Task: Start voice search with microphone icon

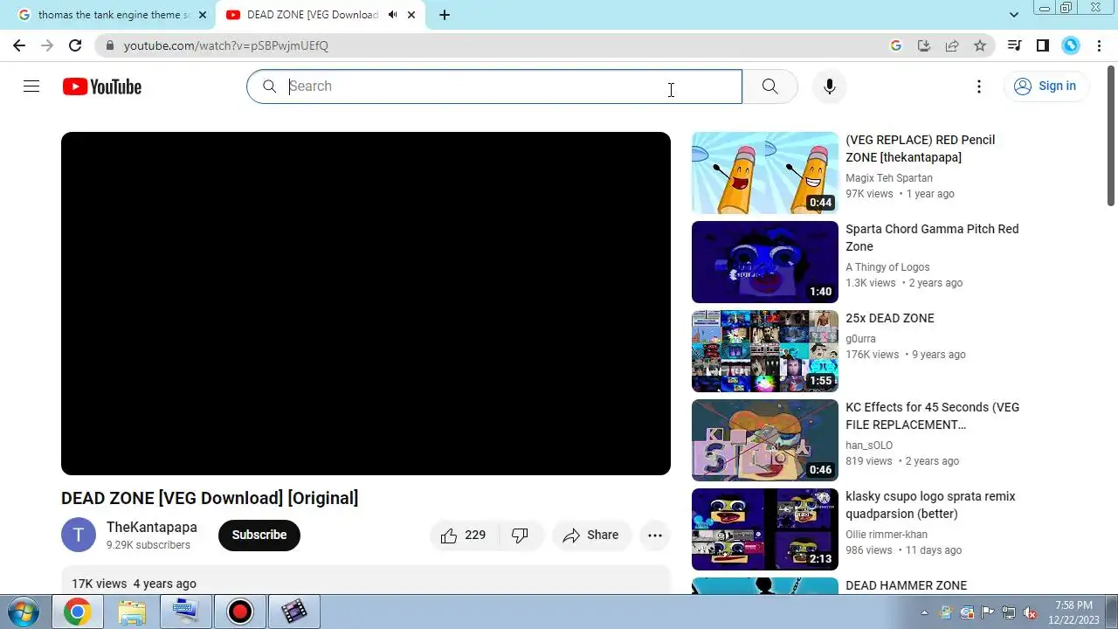Action: 830,86
